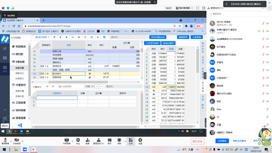272x153 pixels.
Task: Open the 演讲者视图 view dropdown
Action: (184, 8)
